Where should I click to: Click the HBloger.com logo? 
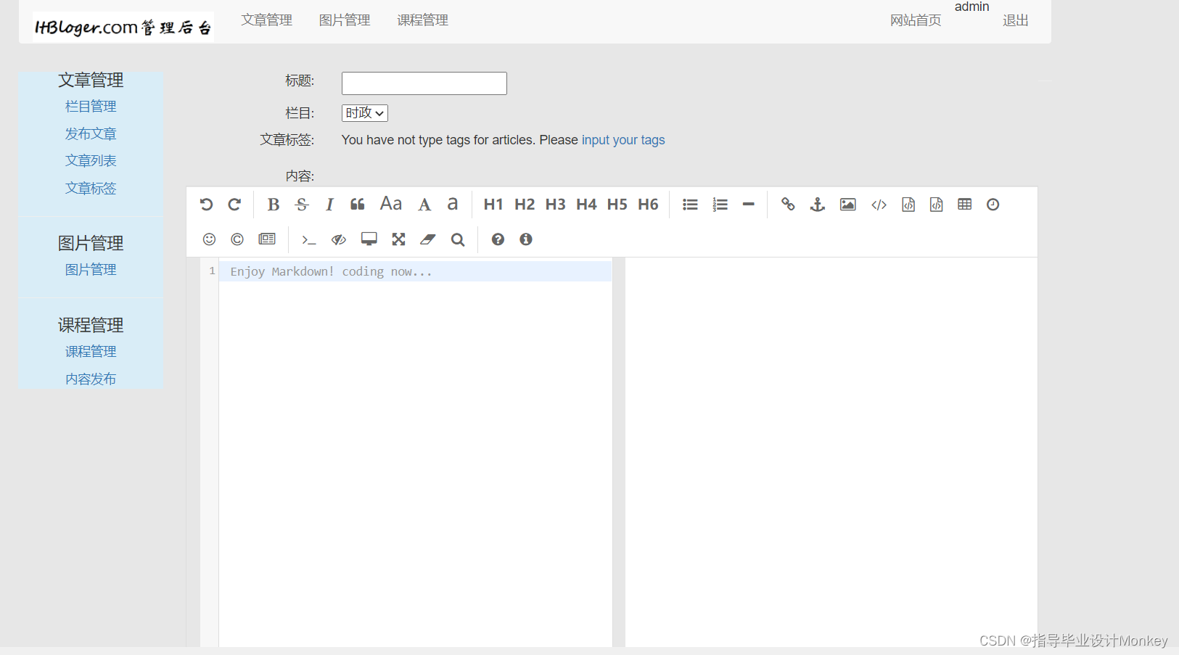[x=123, y=28]
